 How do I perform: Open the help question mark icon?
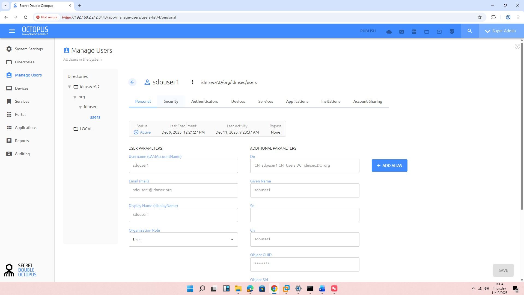point(517,46)
